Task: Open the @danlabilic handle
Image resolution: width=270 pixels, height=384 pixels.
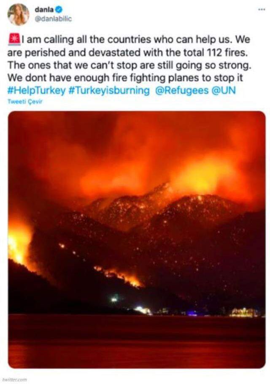Action: pyautogui.click(x=53, y=19)
